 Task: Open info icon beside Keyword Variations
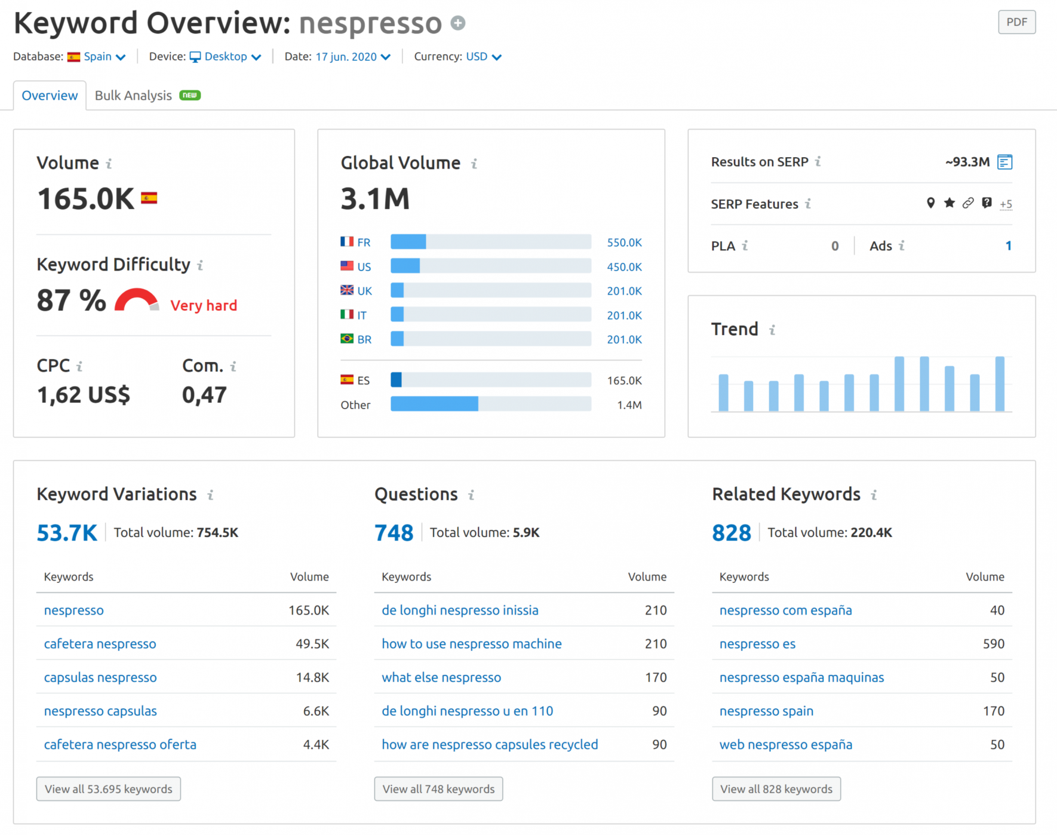pyautogui.click(x=210, y=495)
